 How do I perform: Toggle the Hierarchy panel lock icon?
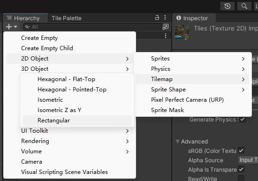(157, 18)
